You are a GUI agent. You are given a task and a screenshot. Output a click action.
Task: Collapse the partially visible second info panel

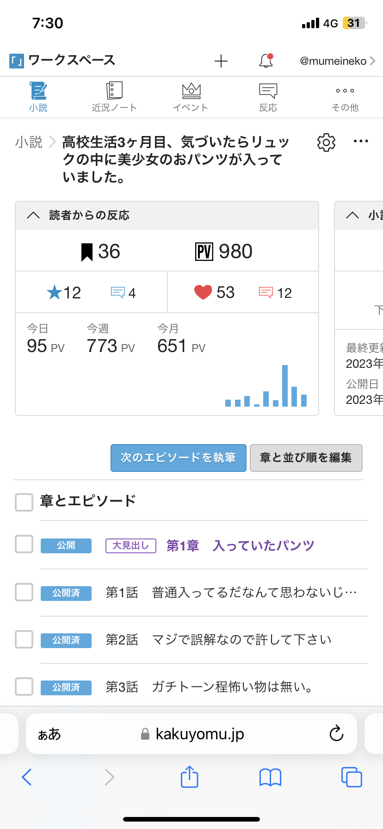pyautogui.click(x=352, y=216)
